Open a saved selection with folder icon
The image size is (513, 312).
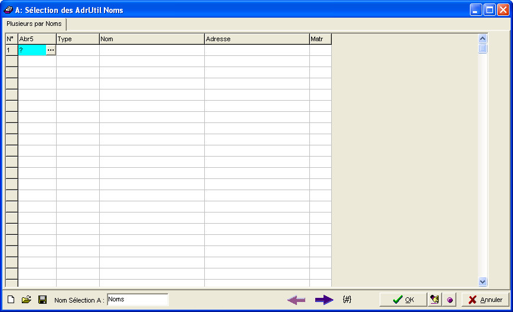(x=26, y=299)
